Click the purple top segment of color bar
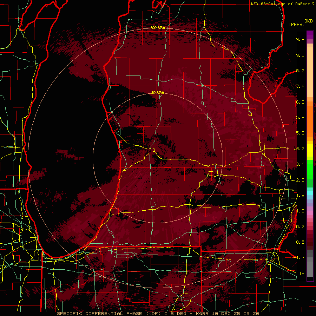Screen dimensions: 316x316 [x=310, y=35]
